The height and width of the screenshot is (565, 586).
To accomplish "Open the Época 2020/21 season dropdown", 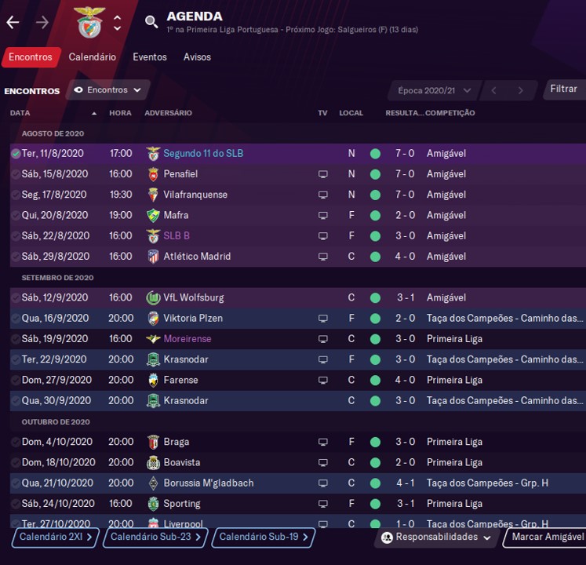I will click(x=431, y=90).
